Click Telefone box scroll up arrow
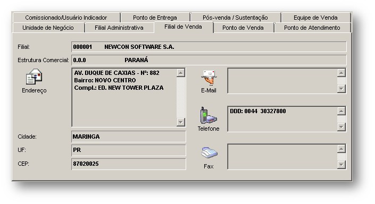 coord(341,111)
